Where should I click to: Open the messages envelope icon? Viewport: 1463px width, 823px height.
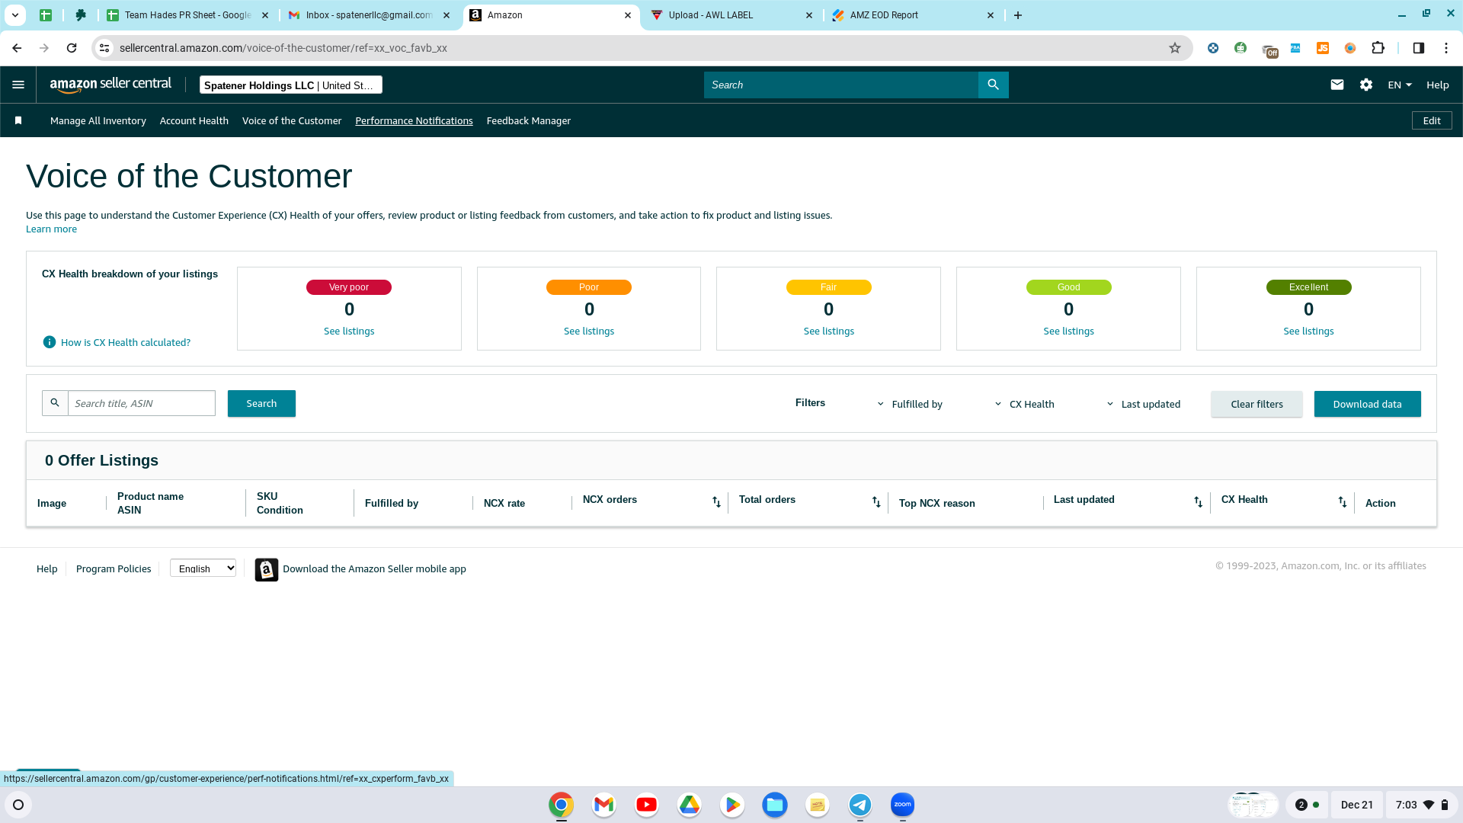click(1337, 85)
